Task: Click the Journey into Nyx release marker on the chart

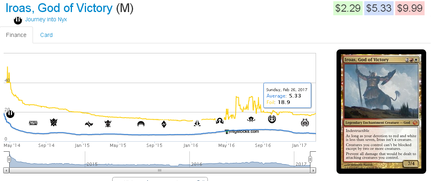Action: point(10,113)
